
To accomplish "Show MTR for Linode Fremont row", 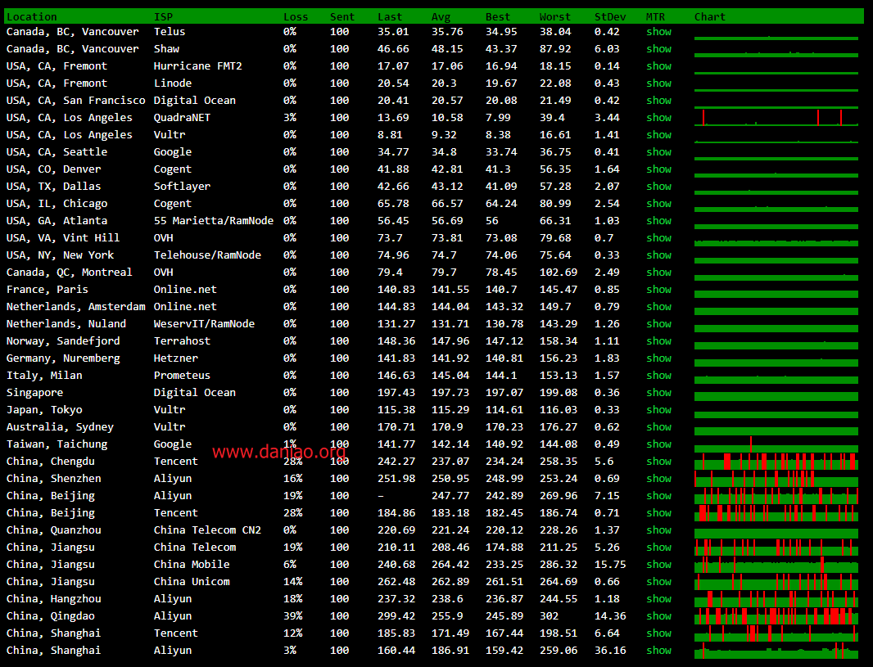I will [658, 83].
